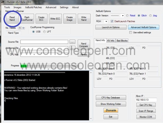Viewport: 163px width, 123px height.
Task: Click the Progress bar
Action: point(50,66)
